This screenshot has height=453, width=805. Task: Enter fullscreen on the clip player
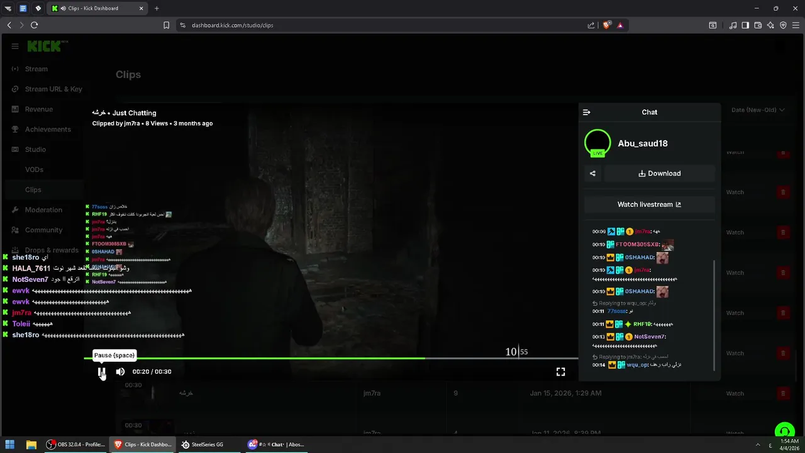560,372
